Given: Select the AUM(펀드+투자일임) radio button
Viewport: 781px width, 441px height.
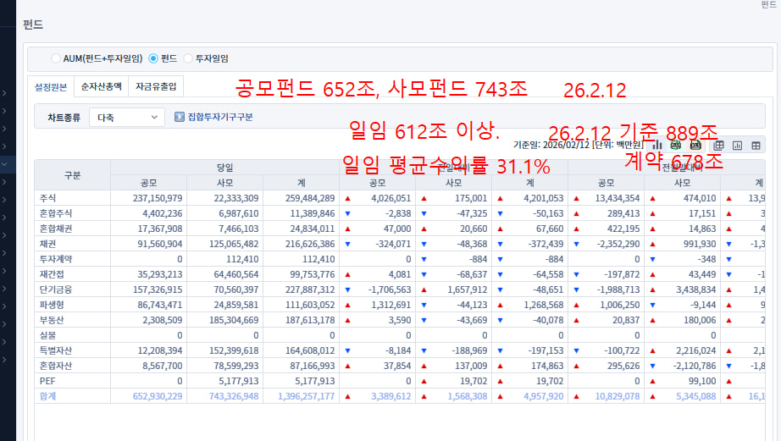Looking at the screenshot, I should pyautogui.click(x=56, y=59).
